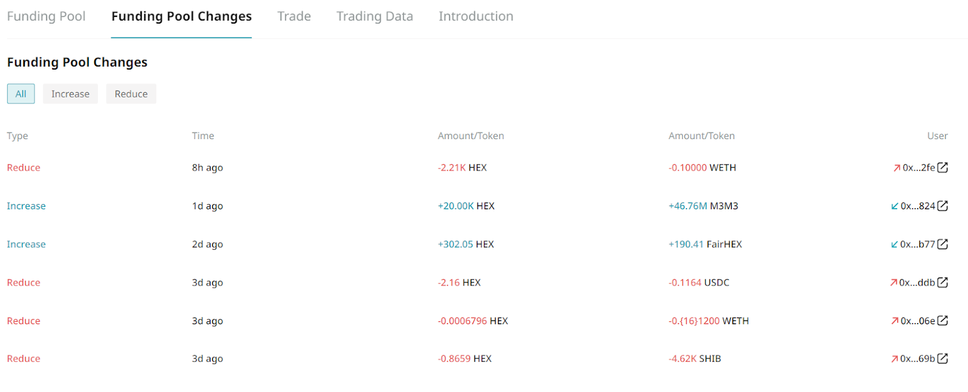Open external link icon for 0x...69b
968x392 pixels.
pos(943,359)
